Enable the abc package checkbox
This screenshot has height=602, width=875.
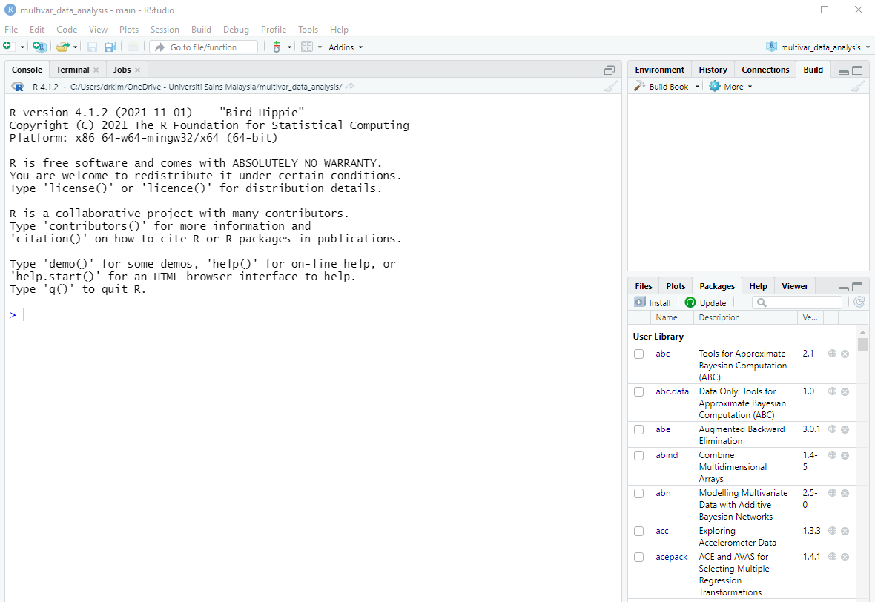tap(638, 354)
